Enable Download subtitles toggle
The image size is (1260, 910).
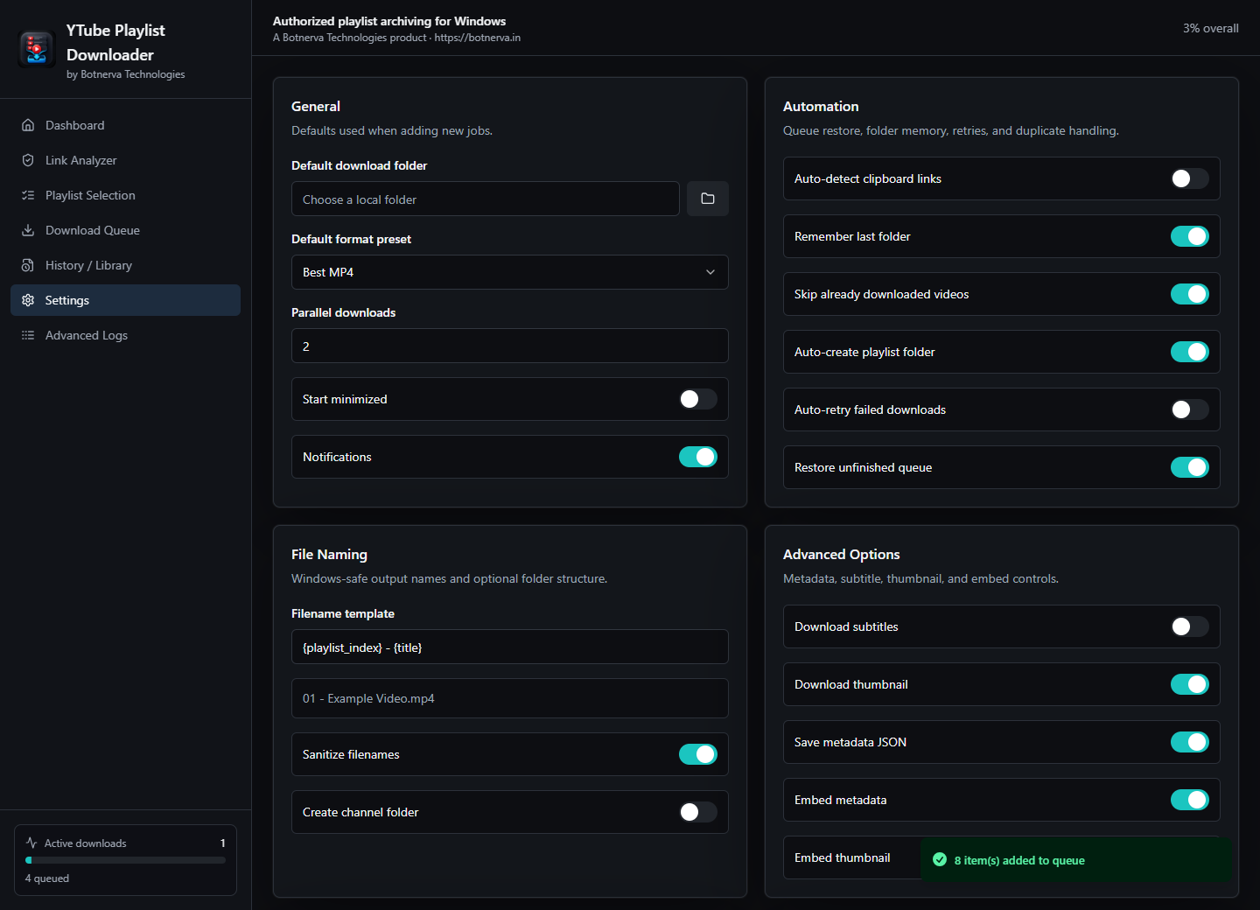click(x=1190, y=626)
